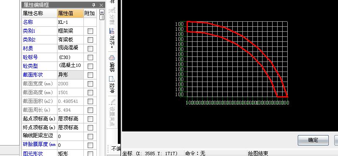This screenshot has height=156, width=338.
Task: Enable the 截面形状 附加 checkbox
Action: [x=90, y=75]
